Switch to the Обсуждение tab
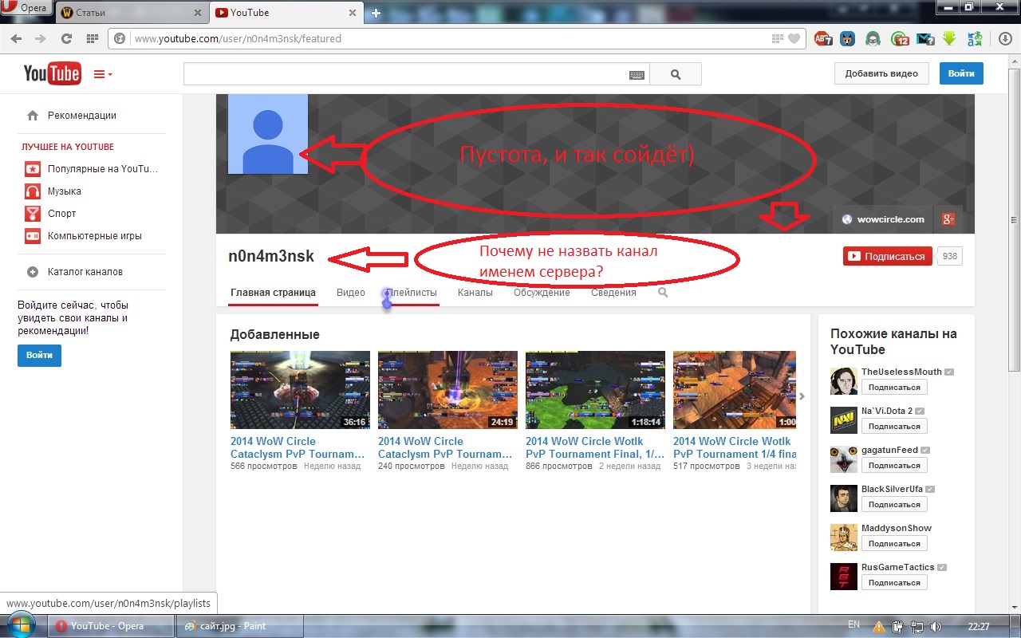The image size is (1021, 638). pos(542,293)
